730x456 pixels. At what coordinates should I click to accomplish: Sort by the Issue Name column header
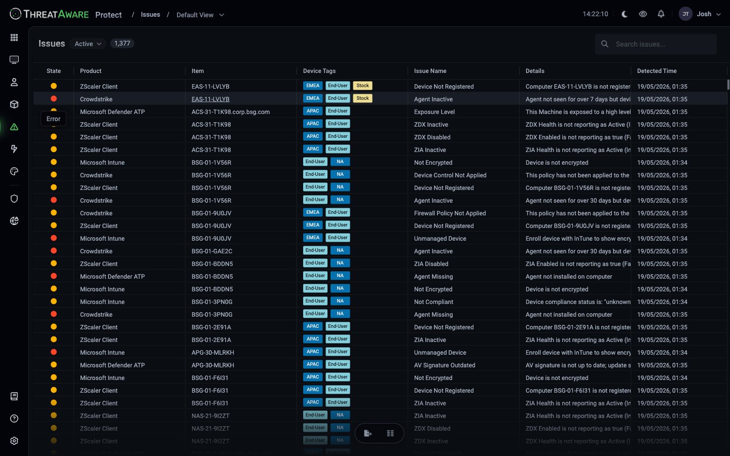(x=430, y=71)
